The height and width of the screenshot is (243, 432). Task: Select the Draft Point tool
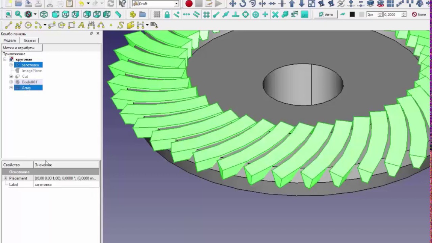111,25
